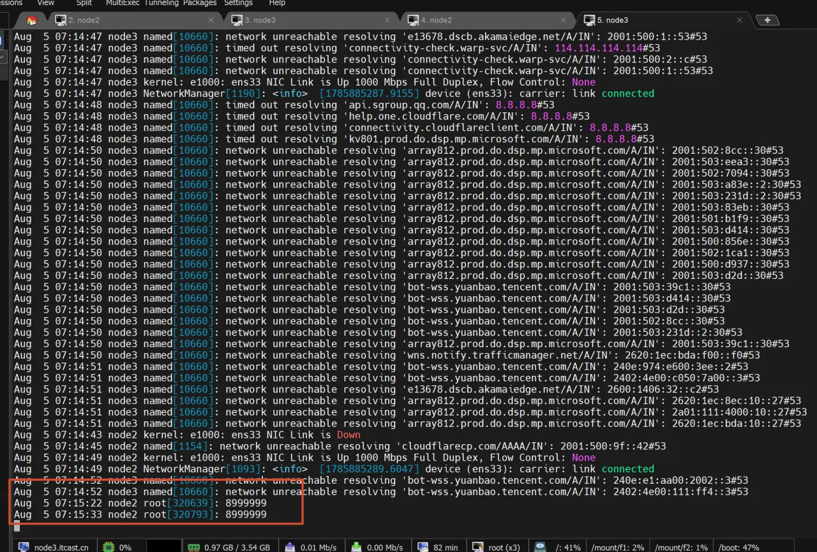Click the uptime monitor icon showing 82 min
The image size is (817, 552).
423,547
